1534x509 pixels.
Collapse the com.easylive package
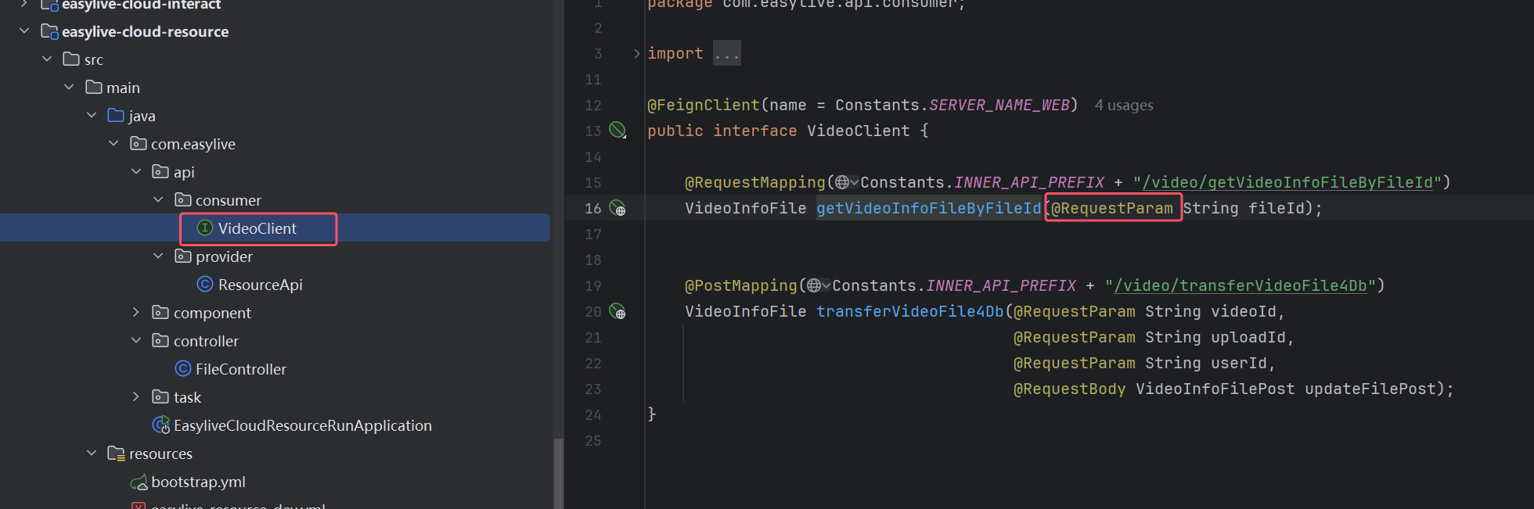pyautogui.click(x=113, y=144)
